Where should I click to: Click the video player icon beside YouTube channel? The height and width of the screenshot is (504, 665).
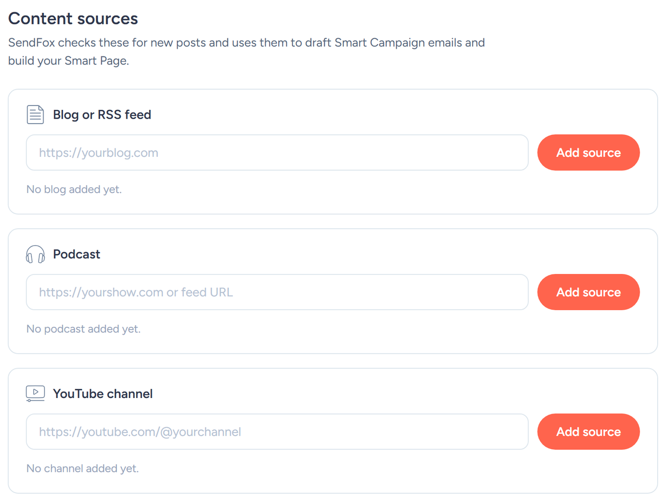[x=35, y=394]
